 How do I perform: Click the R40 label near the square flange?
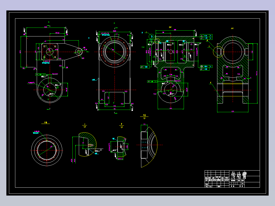(x=60, y=59)
